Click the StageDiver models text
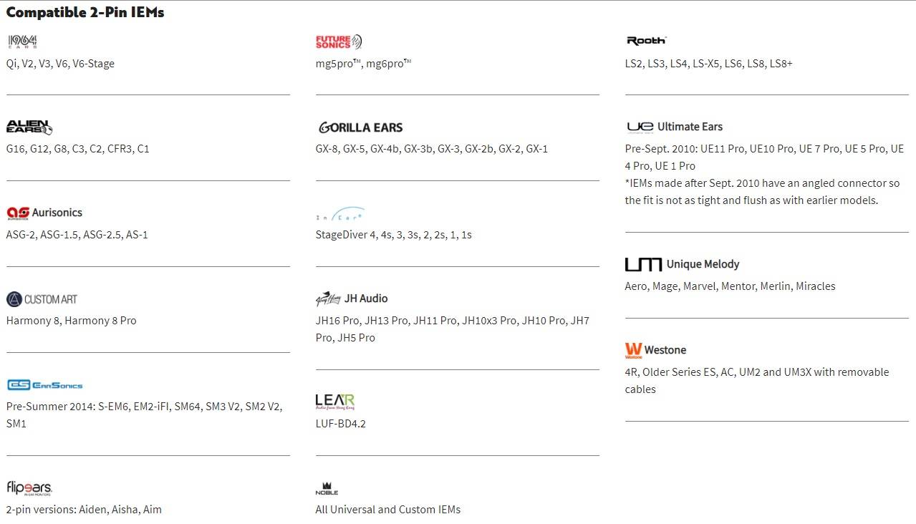916x524 pixels. pyautogui.click(x=393, y=235)
